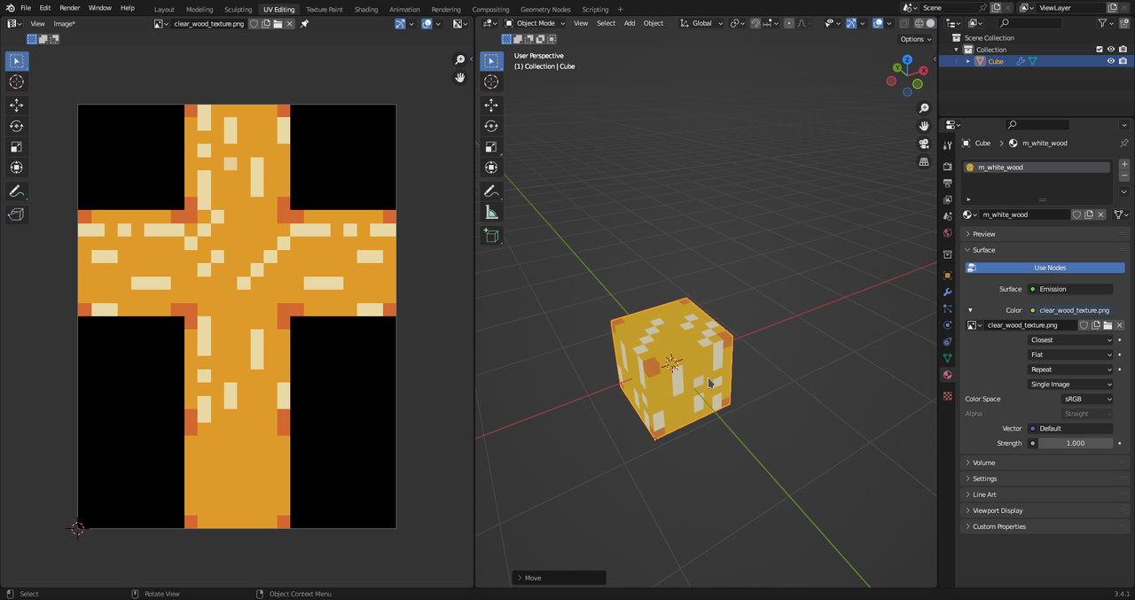
Task: Expand the Cube tree item in outliner
Action: click(x=968, y=61)
